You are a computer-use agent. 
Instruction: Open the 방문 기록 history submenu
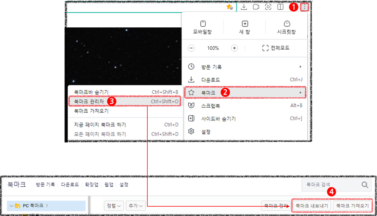pos(245,67)
